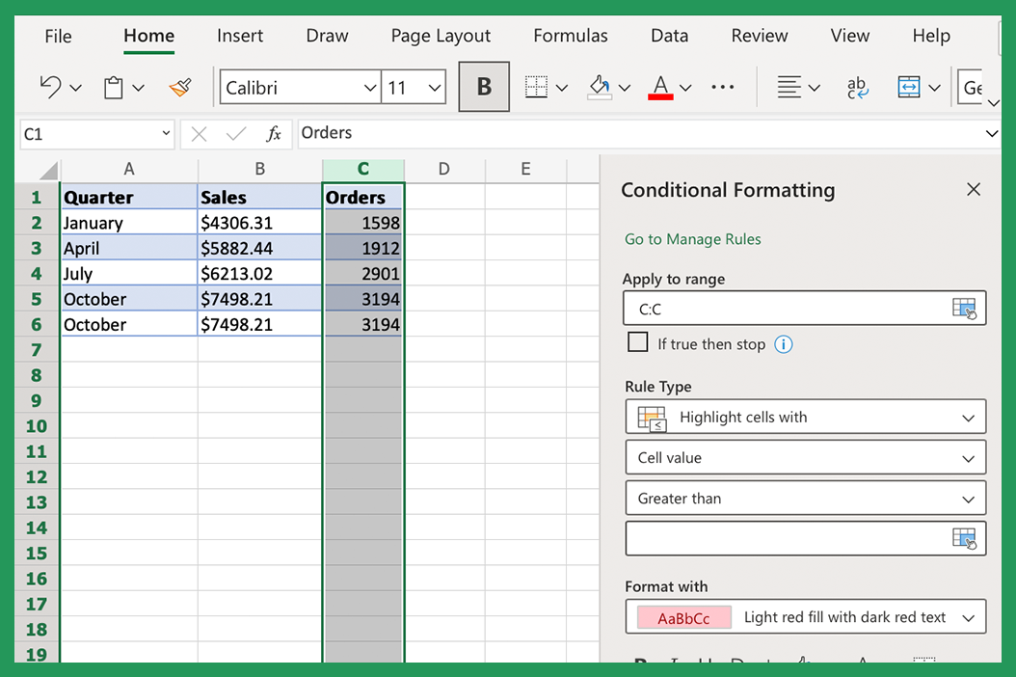This screenshot has height=677, width=1016.
Task: Close the Conditional Formatting pane
Action: tap(973, 189)
